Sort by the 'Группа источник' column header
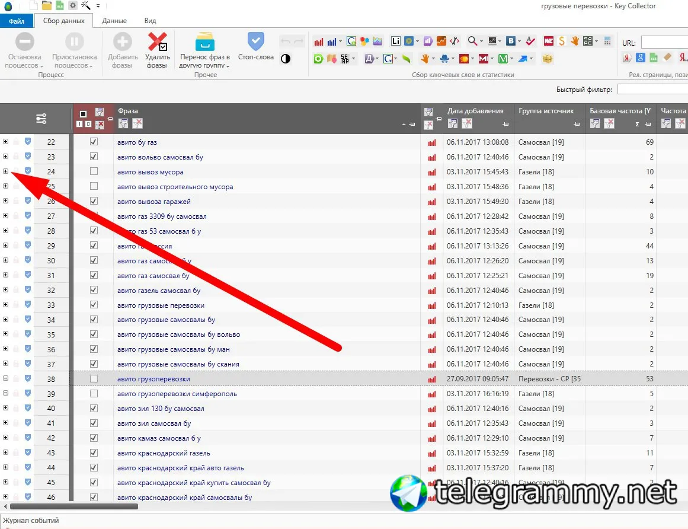 point(546,111)
